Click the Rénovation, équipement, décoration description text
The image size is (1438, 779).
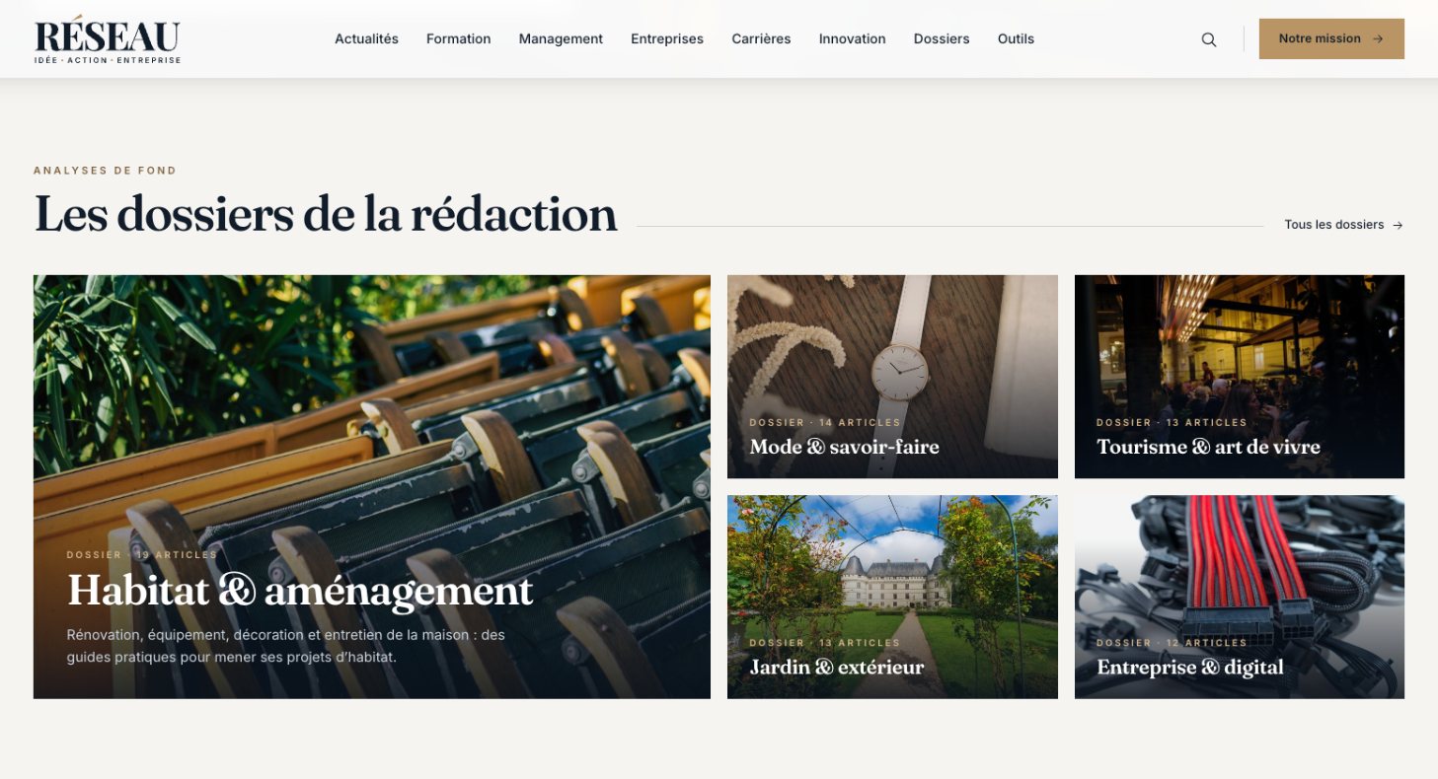click(x=286, y=646)
